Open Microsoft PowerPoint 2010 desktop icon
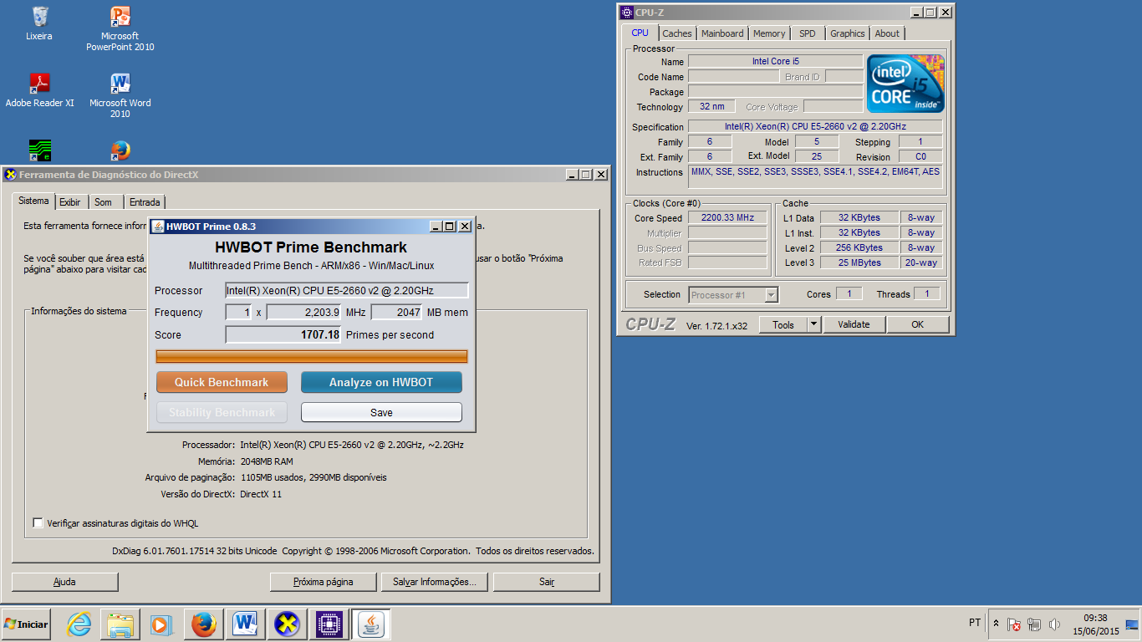1142x642 pixels. coord(120,28)
